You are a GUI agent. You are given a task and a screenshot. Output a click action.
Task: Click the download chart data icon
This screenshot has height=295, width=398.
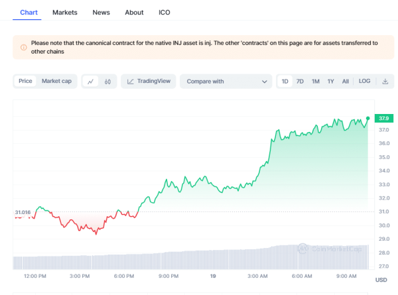tap(385, 82)
